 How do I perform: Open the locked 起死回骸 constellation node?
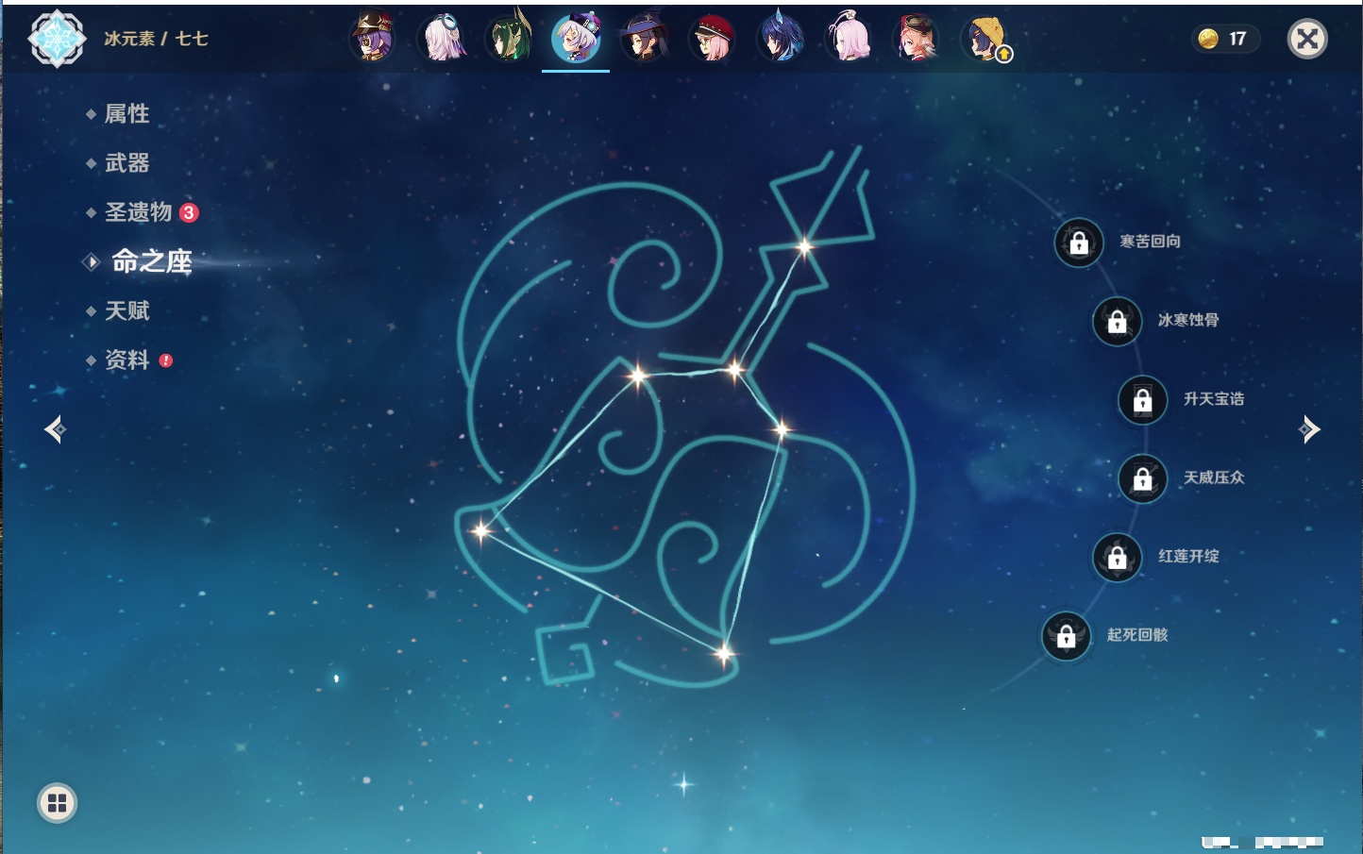[1067, 636]
